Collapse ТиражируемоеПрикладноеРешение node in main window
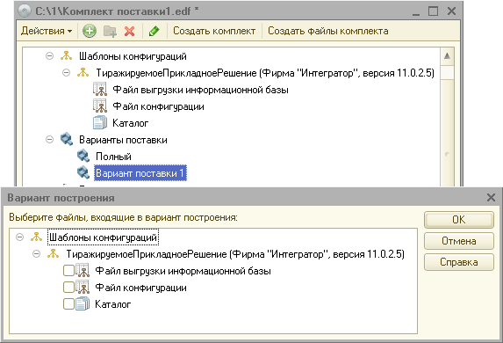The width and height of the screenshot is (503, 343). pyautogui.click(x=66, y=73)
